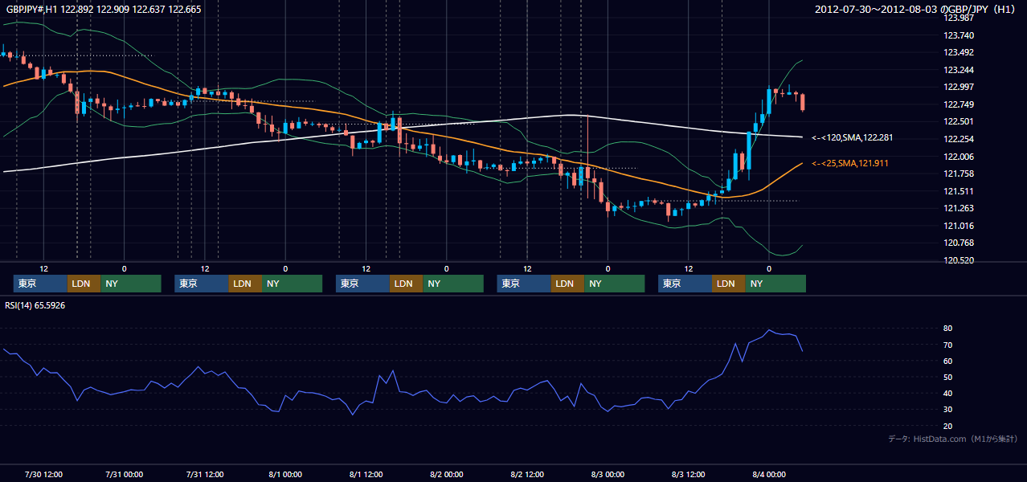Viewport: 1027px width, 482px height.
Task: Click RSI scale value 30
Action: (x=947, y=409)
